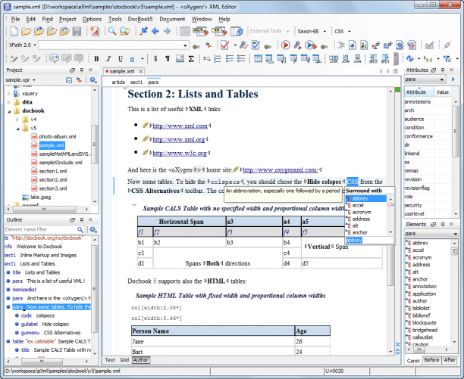464x379 pixels.
Task: Switch to Text editing mode
Action: [x=110, y=360]
